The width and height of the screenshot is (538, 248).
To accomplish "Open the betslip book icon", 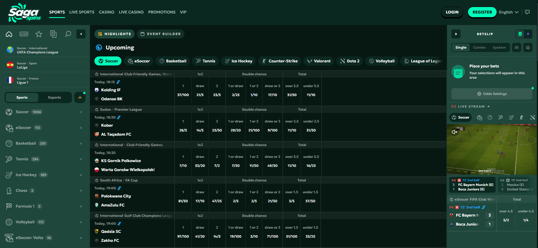I will (517, 47).
